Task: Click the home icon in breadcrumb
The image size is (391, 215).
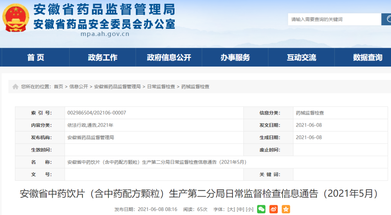Action: point(15,87)
